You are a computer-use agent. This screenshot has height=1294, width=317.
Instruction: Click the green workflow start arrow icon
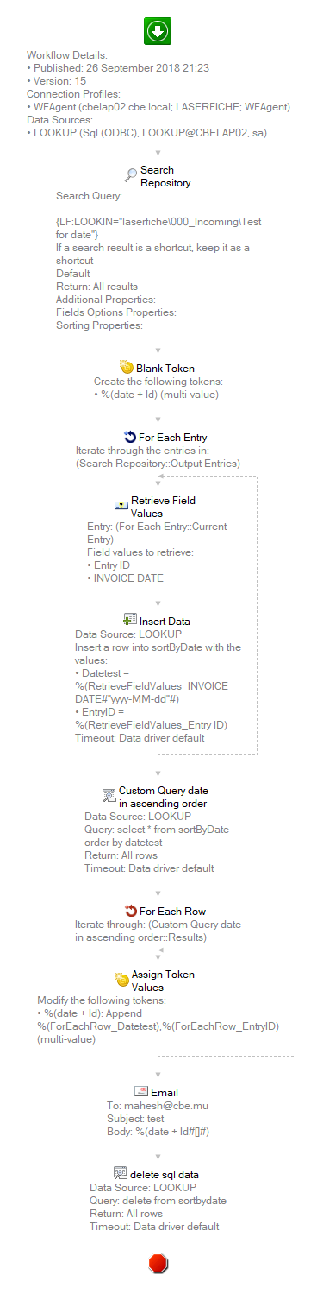(x=158, y=31)
